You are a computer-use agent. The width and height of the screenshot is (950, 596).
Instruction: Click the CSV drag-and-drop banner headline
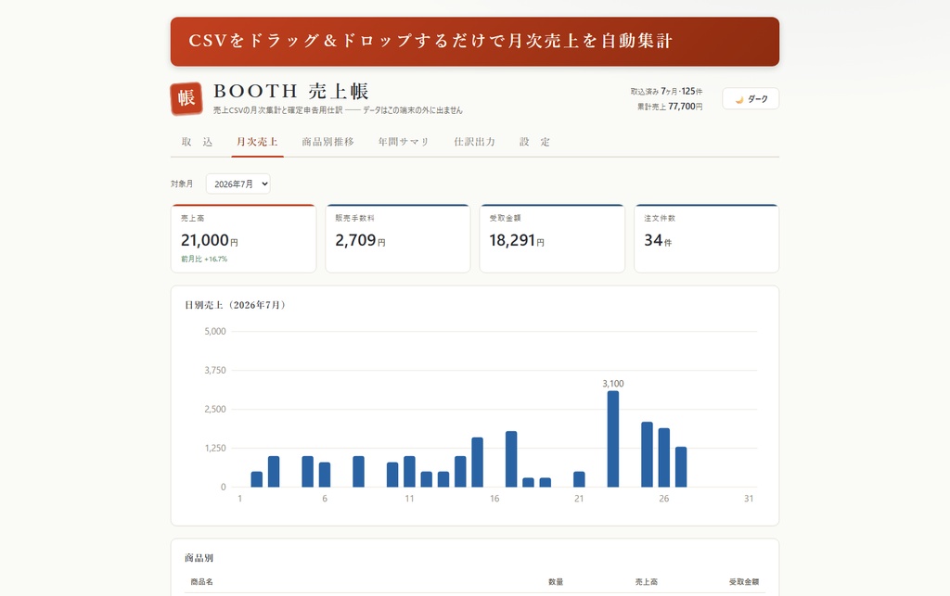[430, 41]
